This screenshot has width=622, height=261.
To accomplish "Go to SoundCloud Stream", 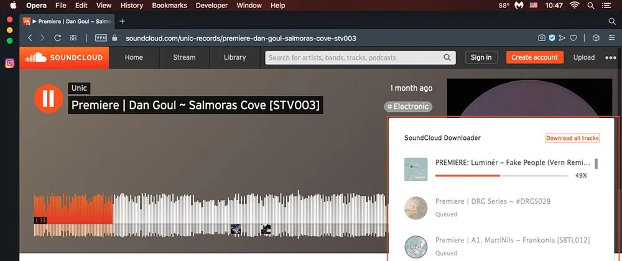I will point(184,58).
